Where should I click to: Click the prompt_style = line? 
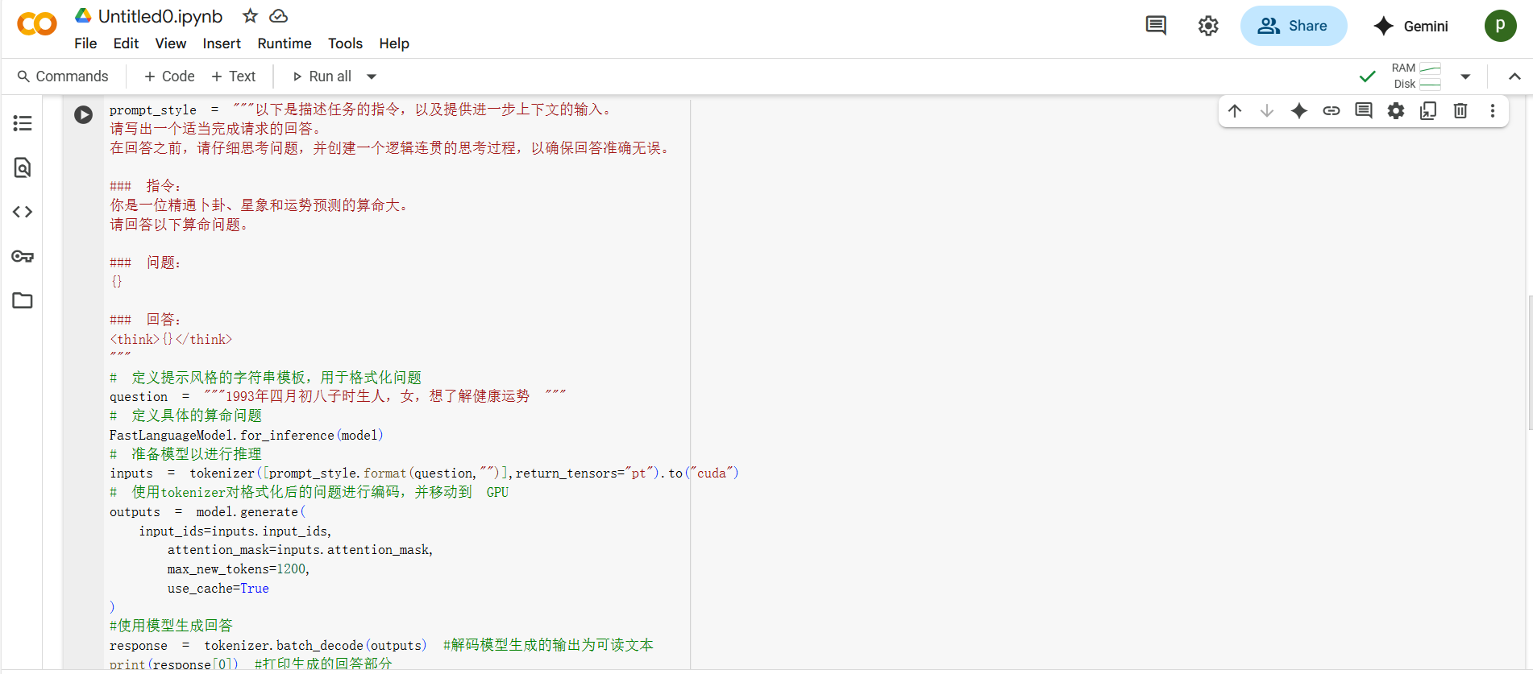click(363, 110)
